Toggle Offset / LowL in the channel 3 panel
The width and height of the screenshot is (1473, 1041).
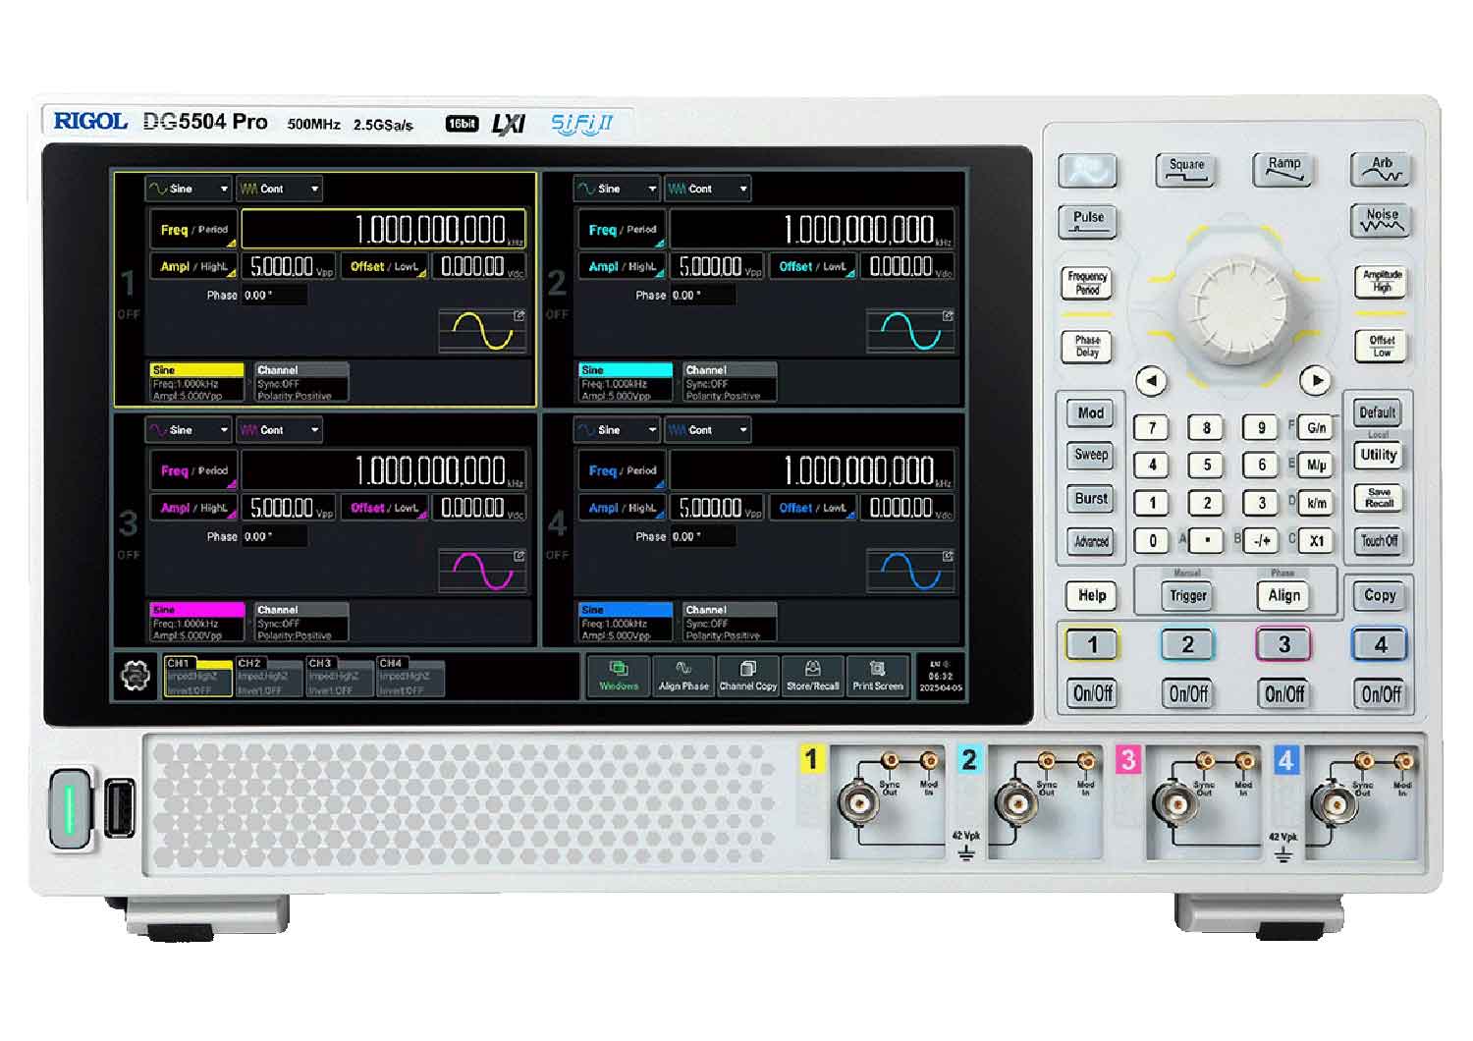[385, 508]
